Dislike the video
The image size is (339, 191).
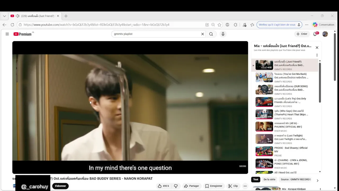176,186
